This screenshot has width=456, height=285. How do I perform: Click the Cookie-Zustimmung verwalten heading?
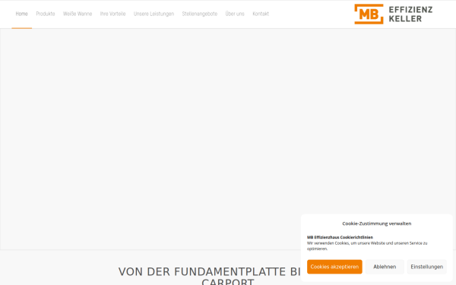(x=377, y=223)
